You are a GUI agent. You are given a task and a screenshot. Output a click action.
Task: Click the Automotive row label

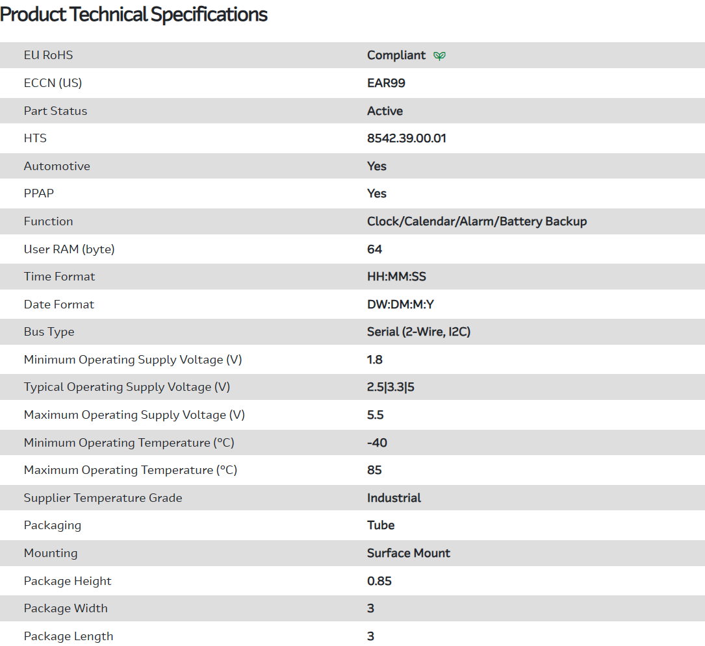(x=57, y=166)
